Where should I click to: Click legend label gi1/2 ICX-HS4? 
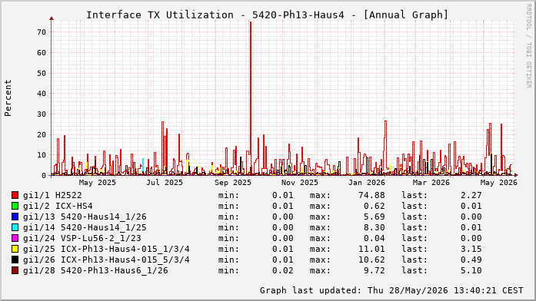[x=58, y=206]
